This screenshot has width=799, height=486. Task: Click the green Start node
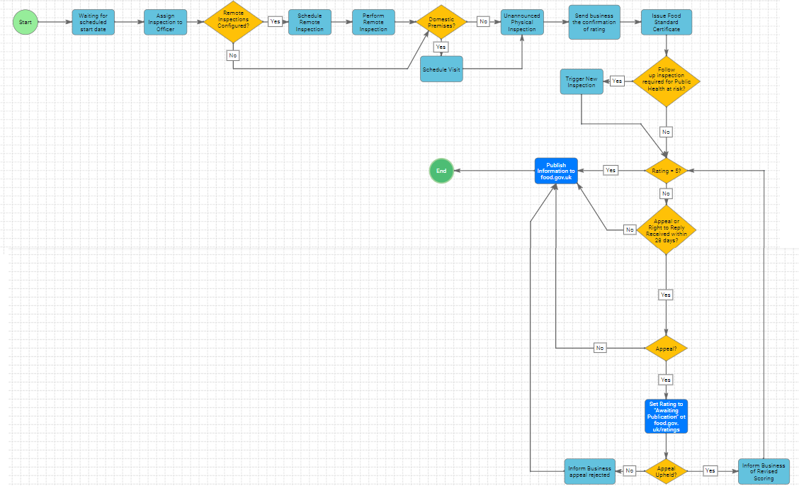[25, 22]
